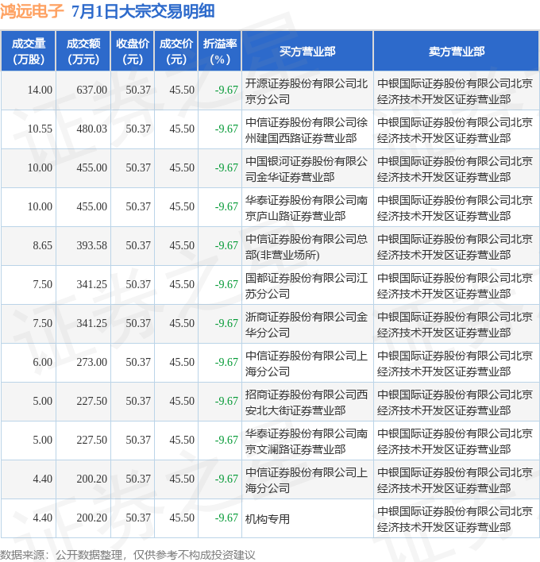This screenshot has height=562, width=540.
Task: Click buyer 中信证券上海分公司 in 6.00 row
Action: click(307, 364)
